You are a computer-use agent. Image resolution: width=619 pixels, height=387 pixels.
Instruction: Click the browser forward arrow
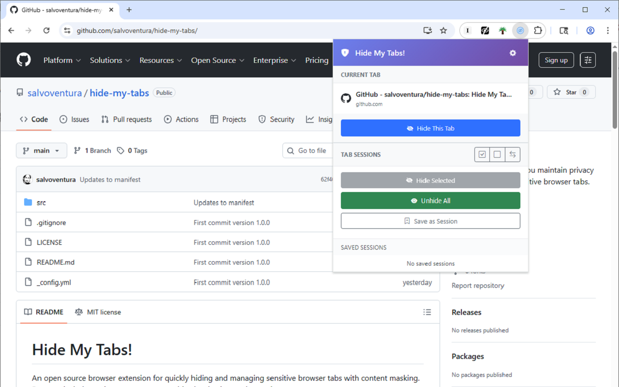point(29,30)
